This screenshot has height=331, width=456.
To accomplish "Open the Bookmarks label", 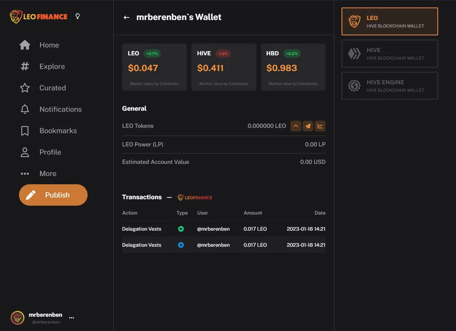I will point(58,131).
